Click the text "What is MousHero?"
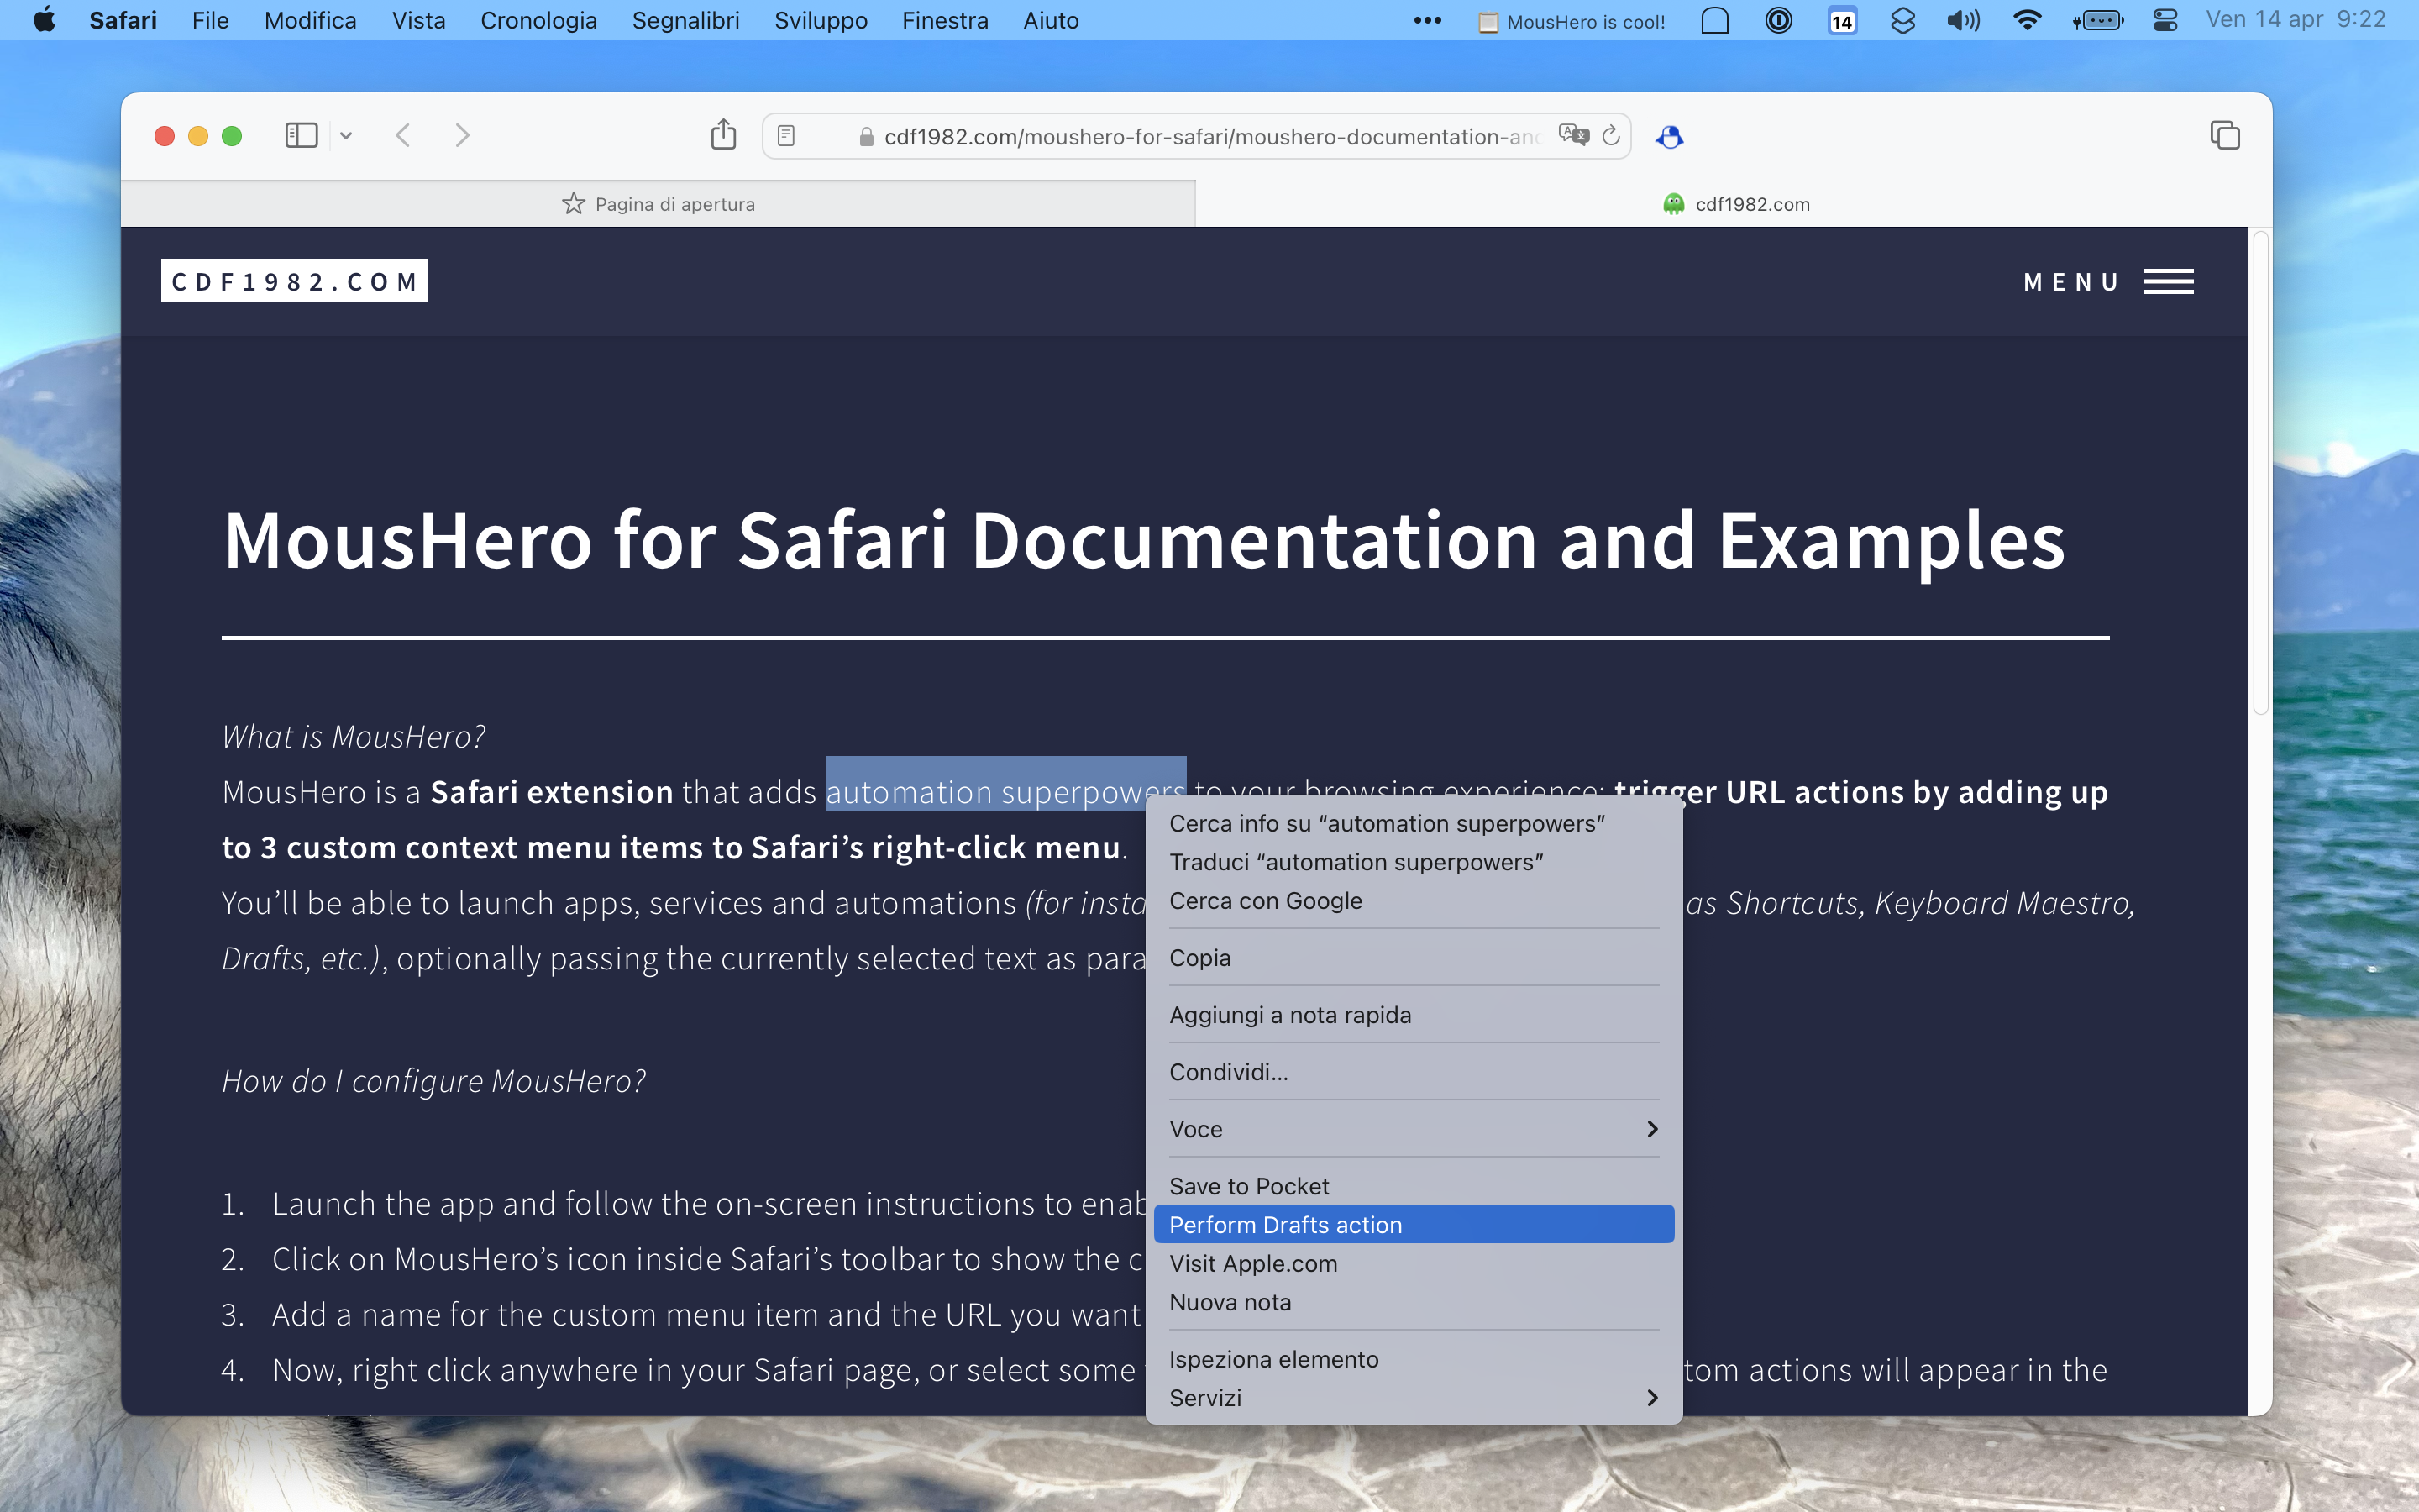Viewport: 2419px width, 1512px height. [353, 736]
